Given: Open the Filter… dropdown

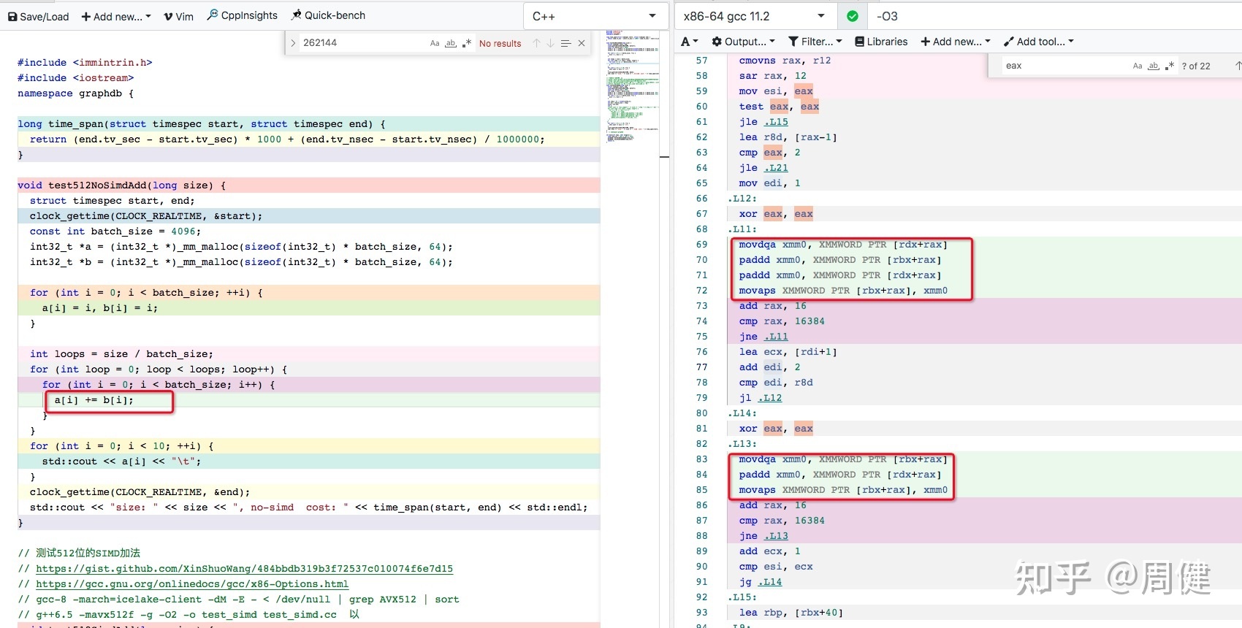Looking at the screenshot, I should pyautogui.click(x=815, y=42).
